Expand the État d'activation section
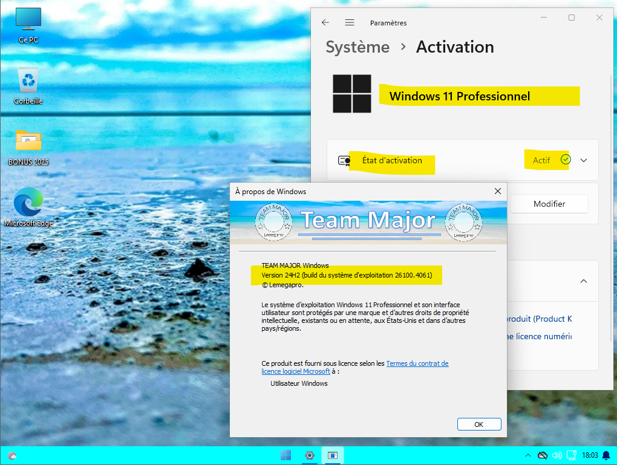The width and height of the screenshot is (617, 465). [584, 160]
